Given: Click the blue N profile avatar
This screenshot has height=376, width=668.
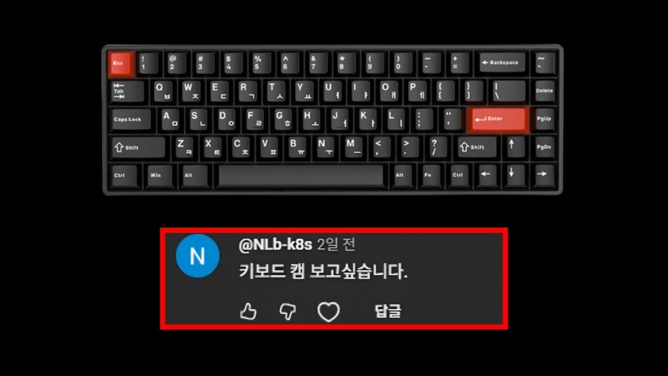Looking at the screenshot, I should [198, 256].
